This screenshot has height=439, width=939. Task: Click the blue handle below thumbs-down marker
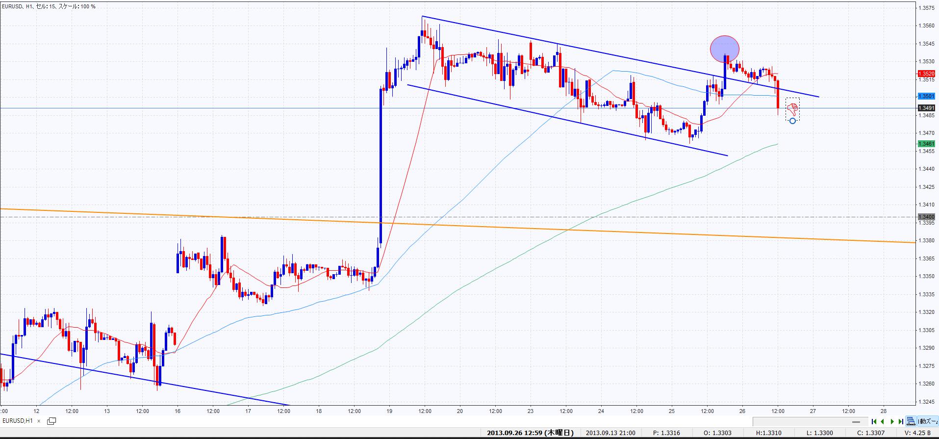[792, 121]
